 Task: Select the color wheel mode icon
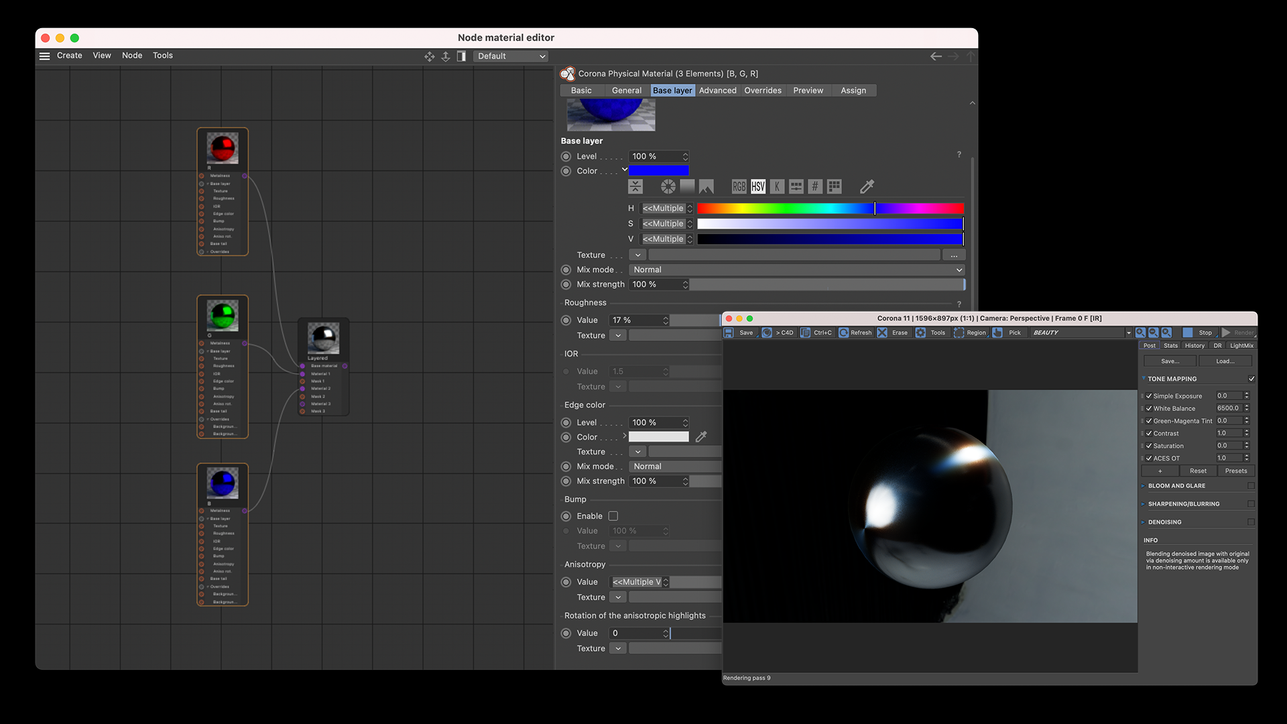(x=668, y=186)
